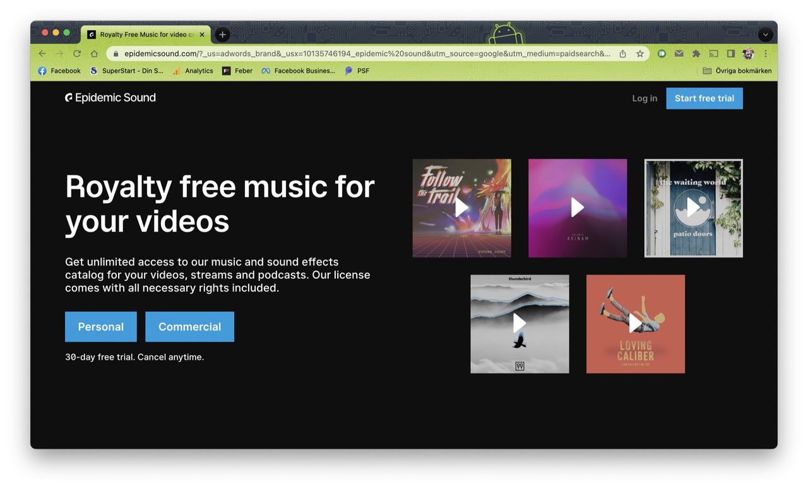The image size is (808, 489).
Task: Expand the Övriga bokmärken folder
Action: click(x=737, y=71)
